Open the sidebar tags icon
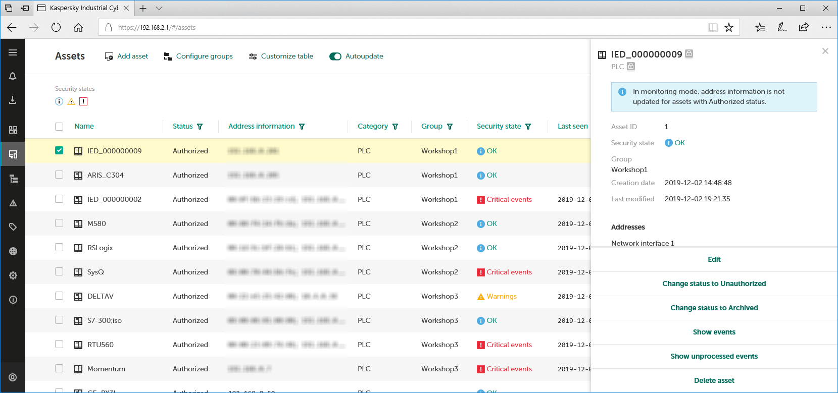 point(13,227)
